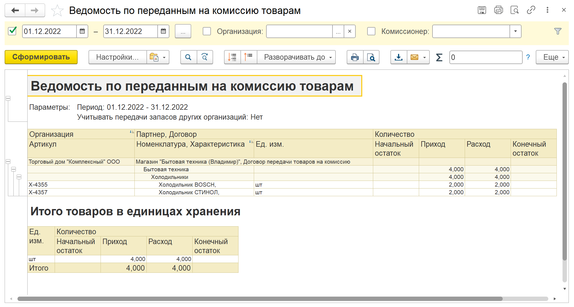Viewport: 574px width, 307px height.
Task: Open Настройки... settings button
Action: (117, 57)
